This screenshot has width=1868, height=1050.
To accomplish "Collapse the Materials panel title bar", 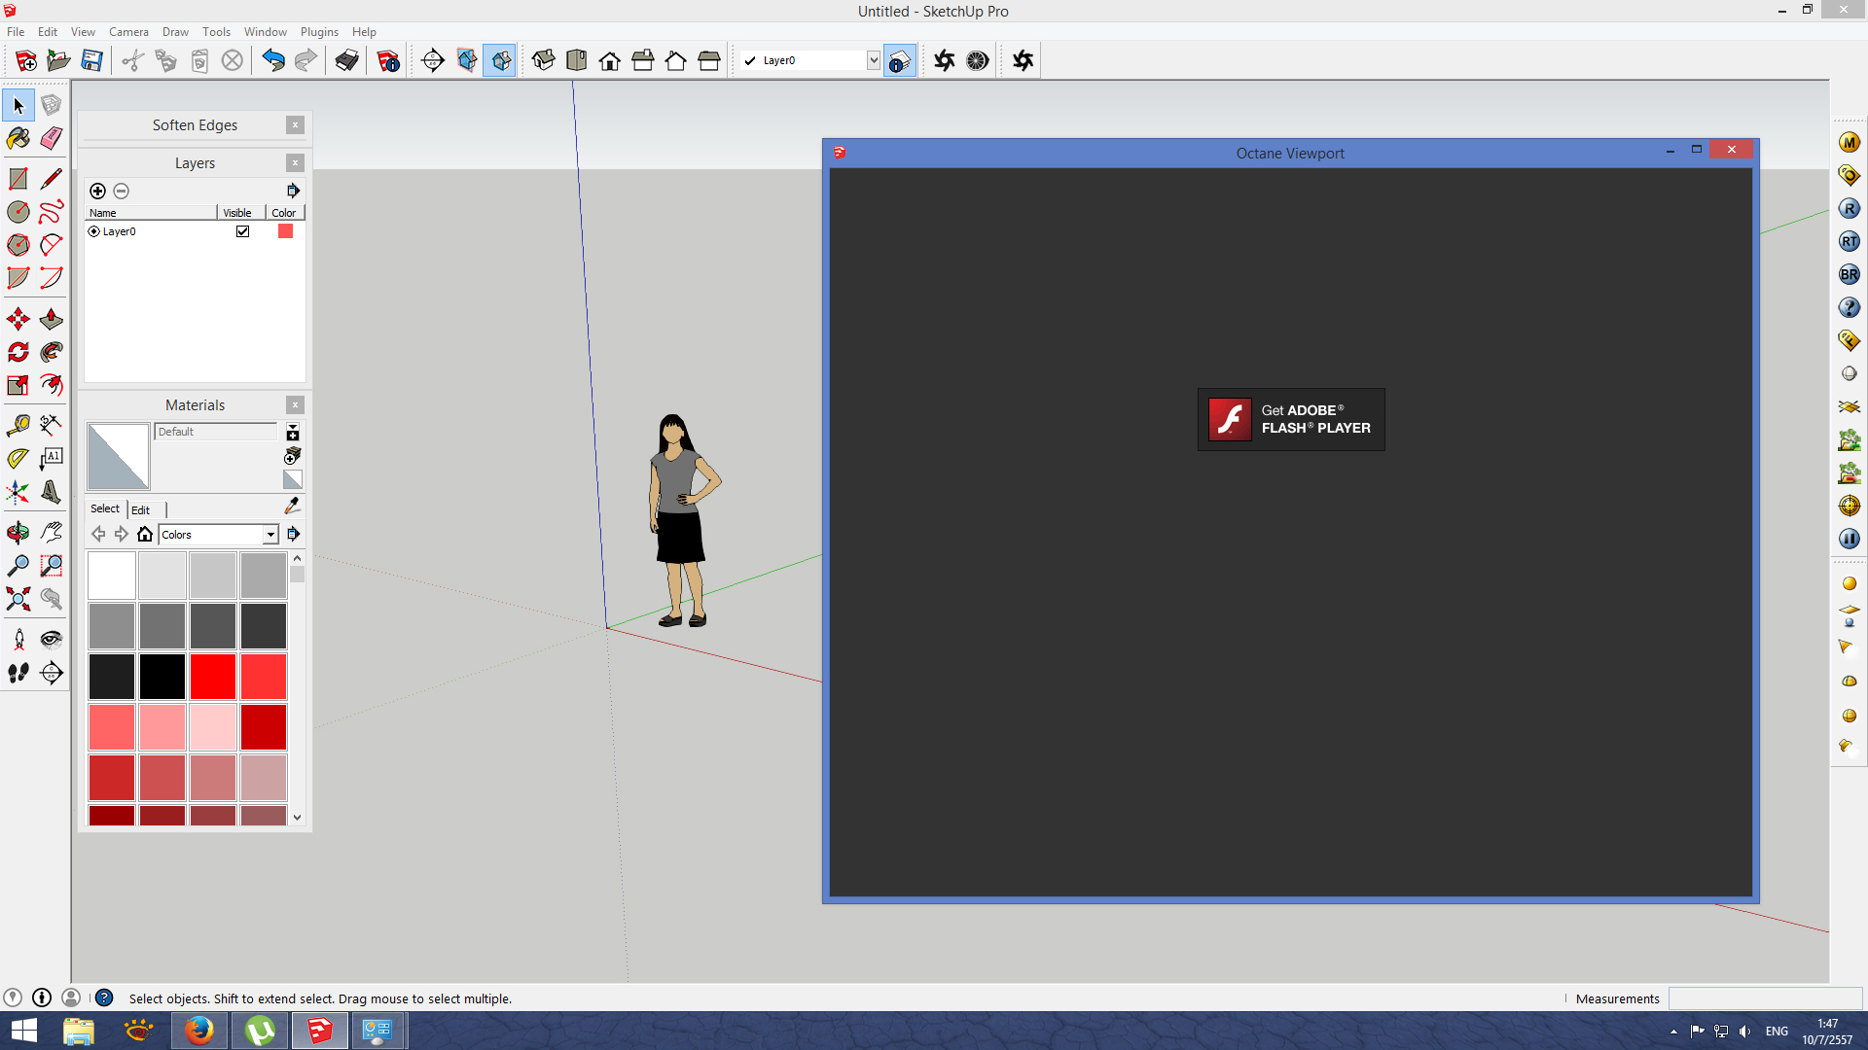I will tap(195, 405).
